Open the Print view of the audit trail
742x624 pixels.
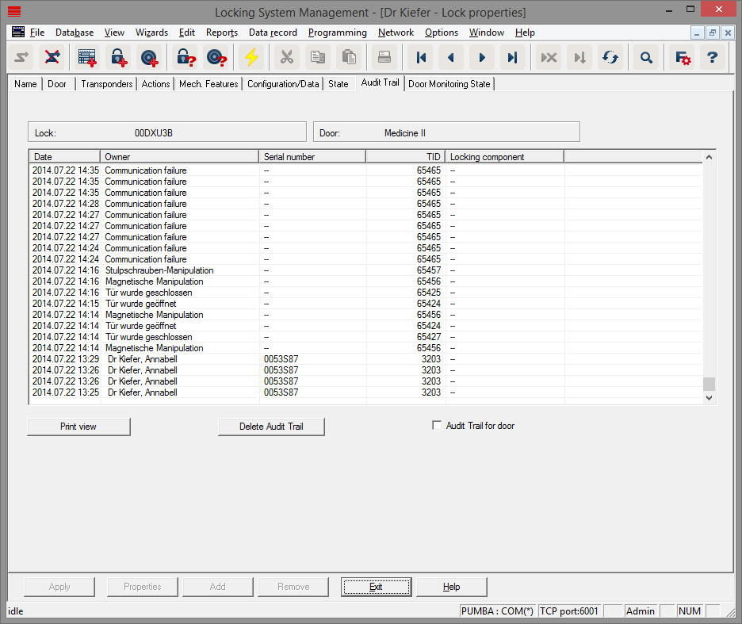click(78, 426)
